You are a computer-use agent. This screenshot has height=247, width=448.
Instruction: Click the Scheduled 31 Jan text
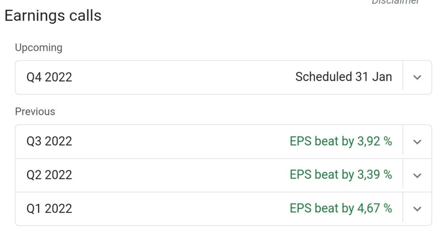pyautogui.click(x=344, y=77)
